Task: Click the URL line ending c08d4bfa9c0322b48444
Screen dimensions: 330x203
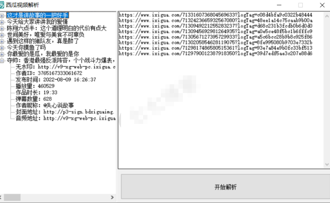Action: pos(215,15)
